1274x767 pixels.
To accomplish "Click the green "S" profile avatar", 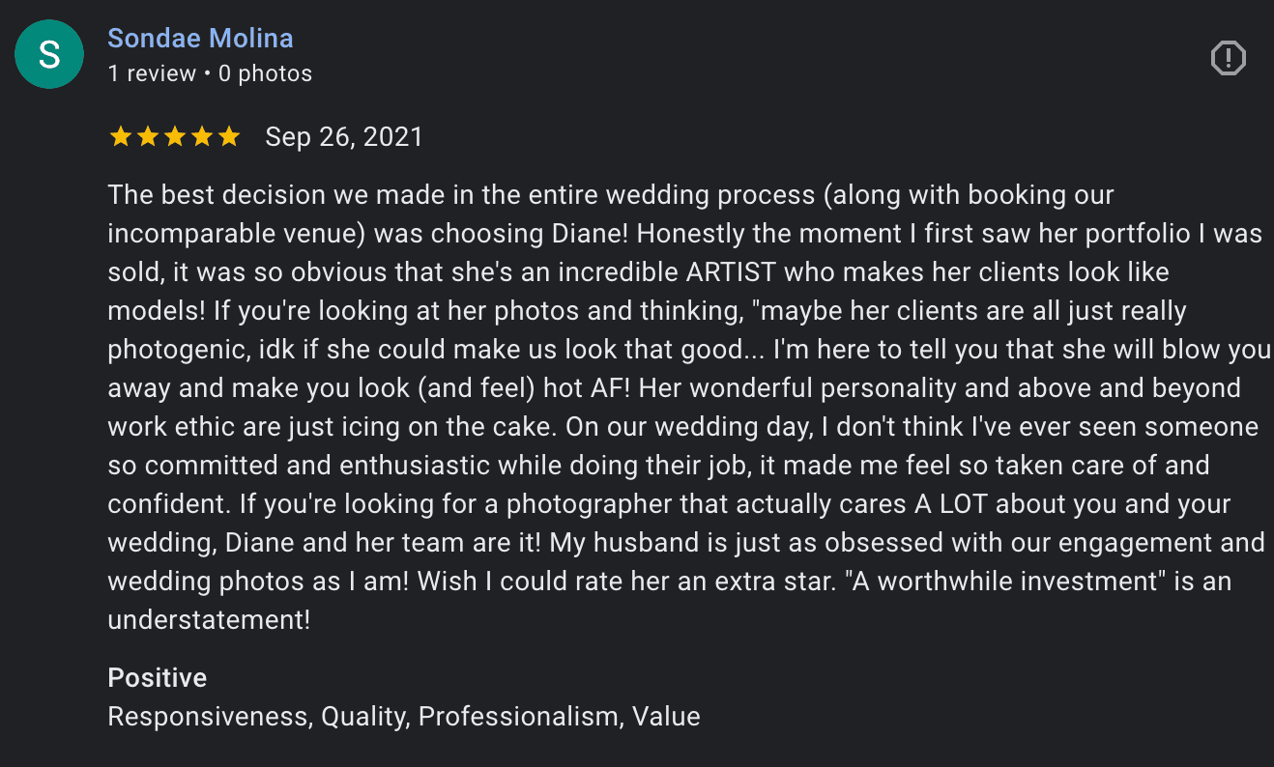I will [x=49, y=54].
